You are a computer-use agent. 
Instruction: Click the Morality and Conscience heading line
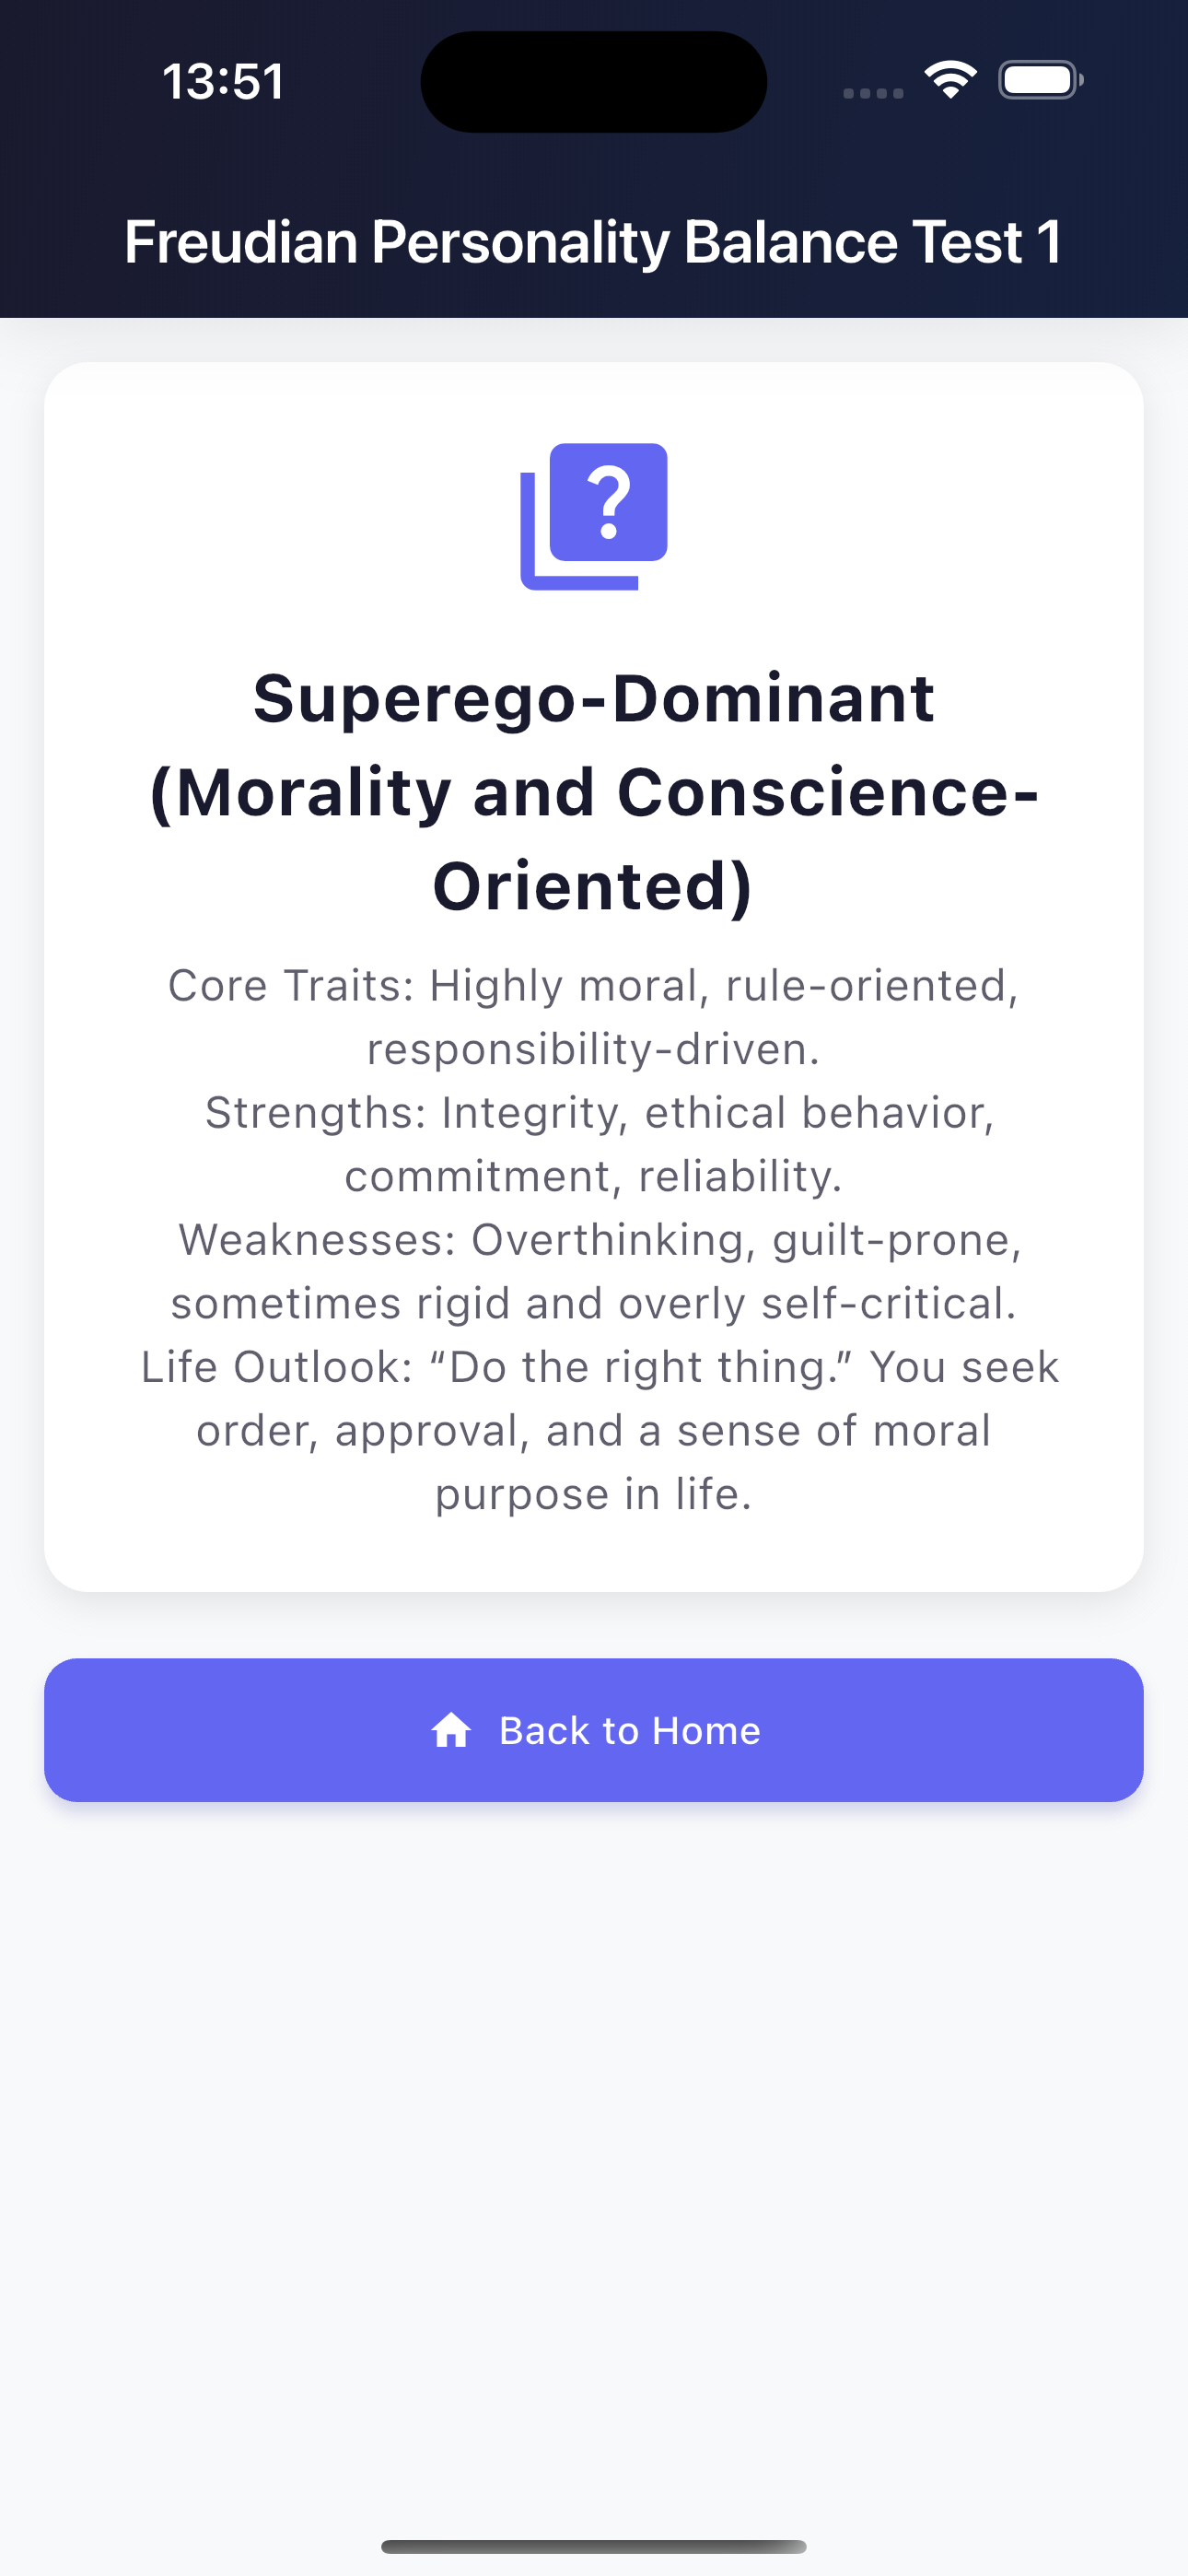pos(593,792)
